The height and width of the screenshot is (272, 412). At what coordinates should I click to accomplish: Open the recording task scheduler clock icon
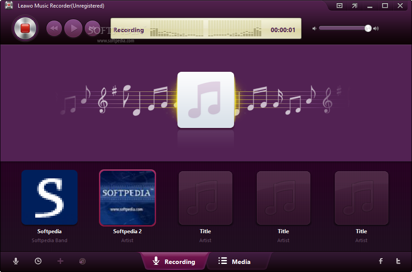(x=38, y=261)
